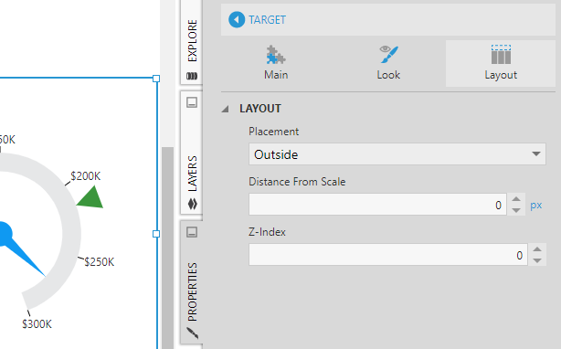Increase the Distance From Scale value
This screenshot has width=561, height=349.
(516, 199)
